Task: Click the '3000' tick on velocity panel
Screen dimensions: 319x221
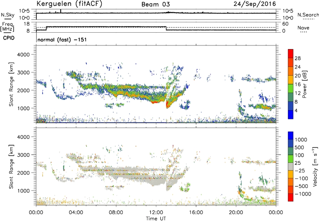Action: pyautogui.click(x=23, y=155)
